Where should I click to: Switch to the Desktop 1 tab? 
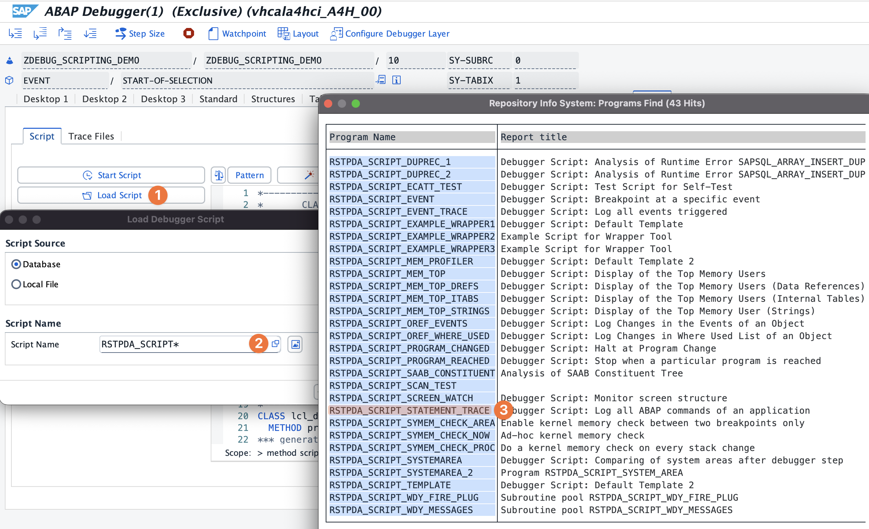coord(46,99)
